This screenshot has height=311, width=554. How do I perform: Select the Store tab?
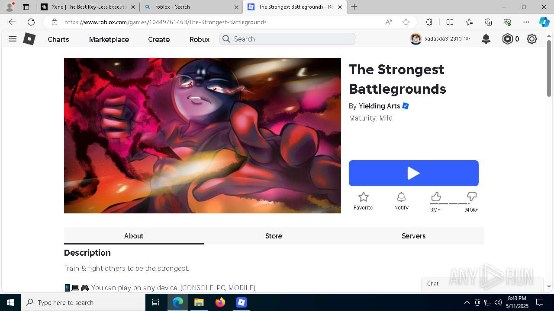(x=274, y=236)
